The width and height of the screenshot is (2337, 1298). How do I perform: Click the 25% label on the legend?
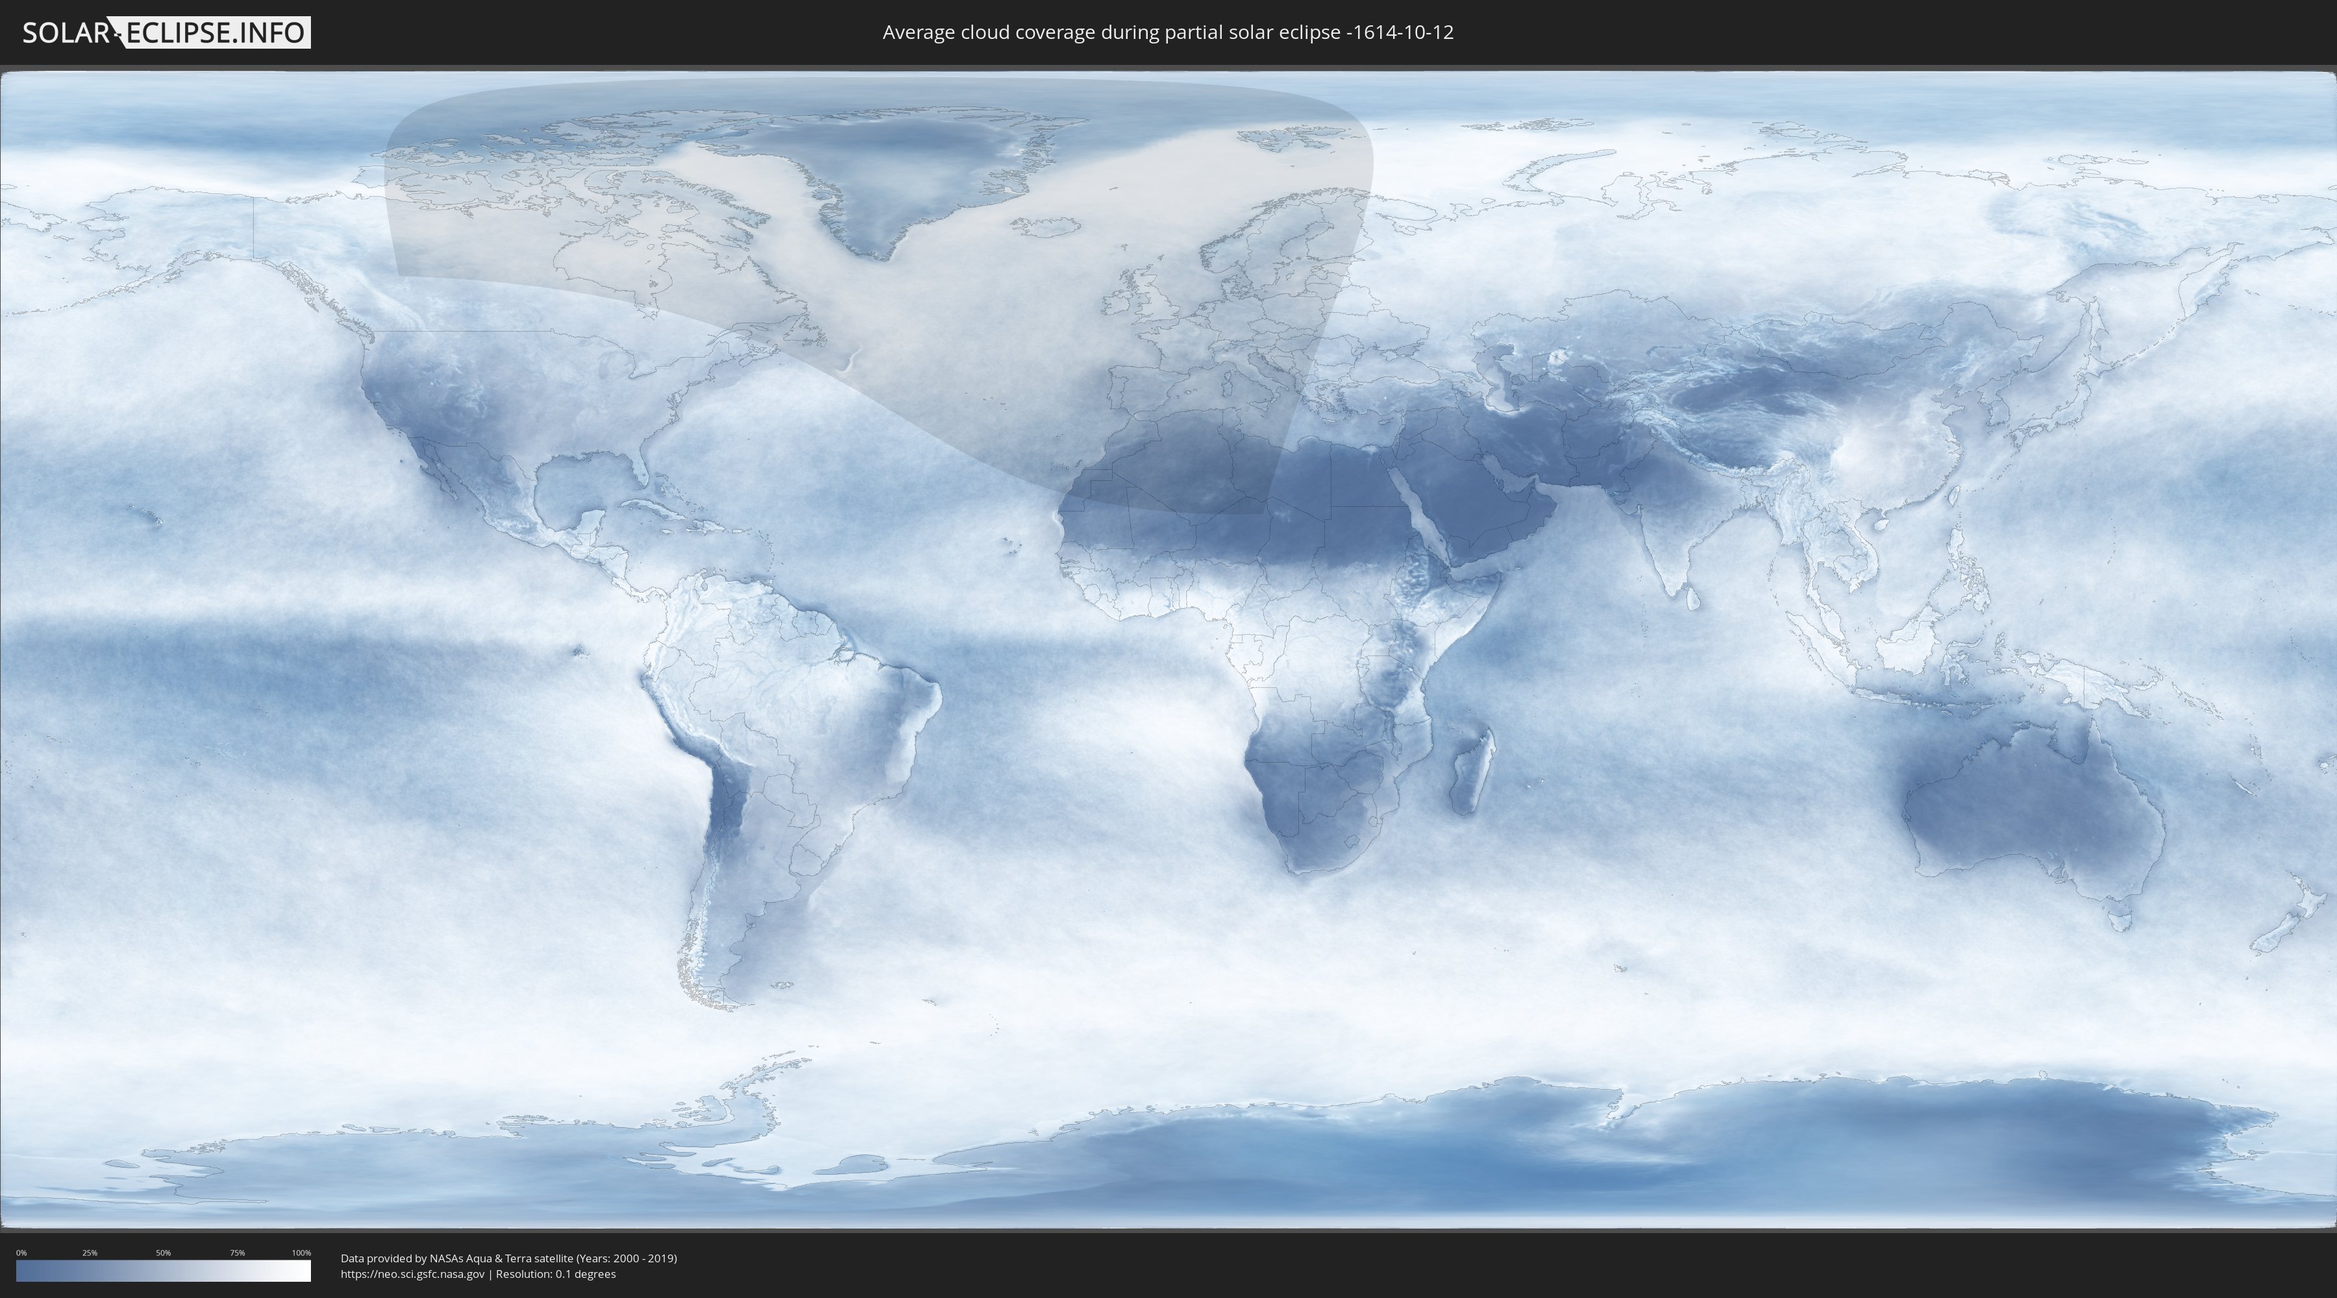[x=90, y=1253]
